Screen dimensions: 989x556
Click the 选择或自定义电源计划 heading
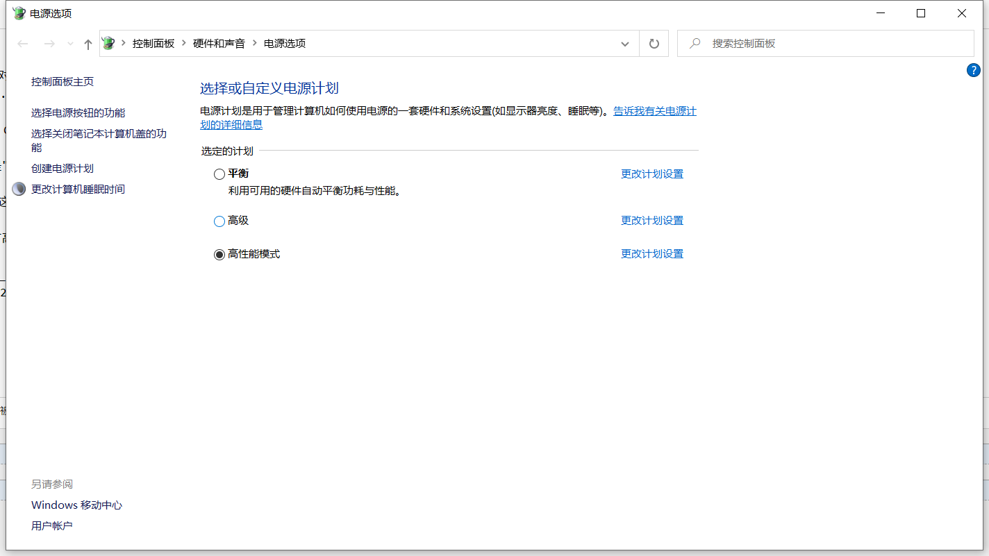click(x=269, y=88)
